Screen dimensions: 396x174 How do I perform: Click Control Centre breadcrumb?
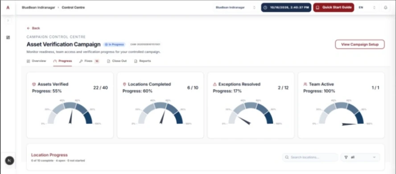pyautogui.click(x=73, y=8)
